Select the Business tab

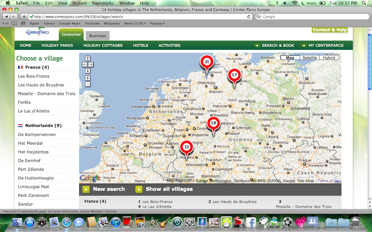(98, 36)
